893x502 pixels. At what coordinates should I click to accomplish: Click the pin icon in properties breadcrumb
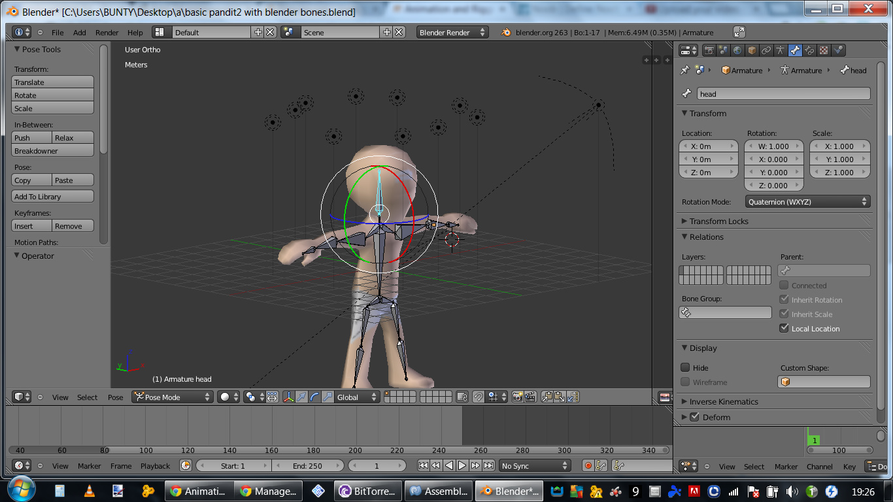(x=684, y=70)
